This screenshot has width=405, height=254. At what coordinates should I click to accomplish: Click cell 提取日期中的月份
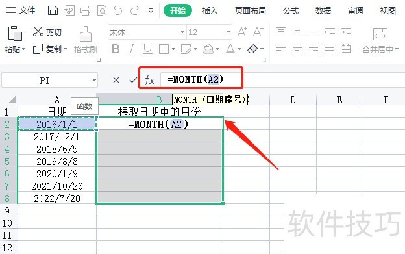coord(160,112)
